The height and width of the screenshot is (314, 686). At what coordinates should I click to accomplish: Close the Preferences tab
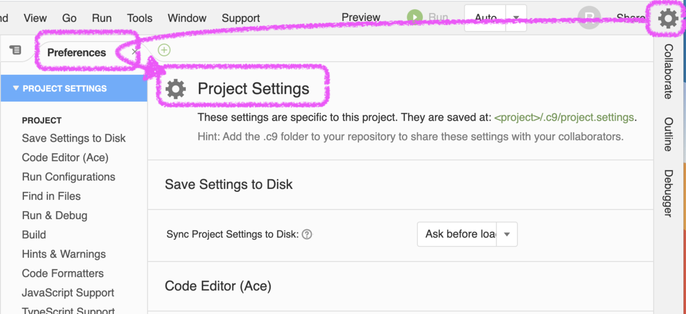[x=135, y=52]
